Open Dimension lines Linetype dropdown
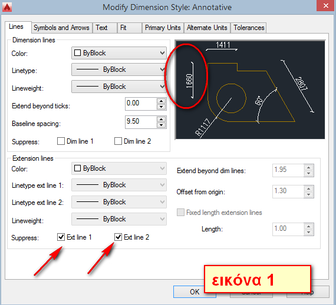Screen dimensions: 336x305 coord(119,69)
